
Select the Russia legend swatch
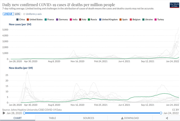pyautogui.click(x=89, y=20)
